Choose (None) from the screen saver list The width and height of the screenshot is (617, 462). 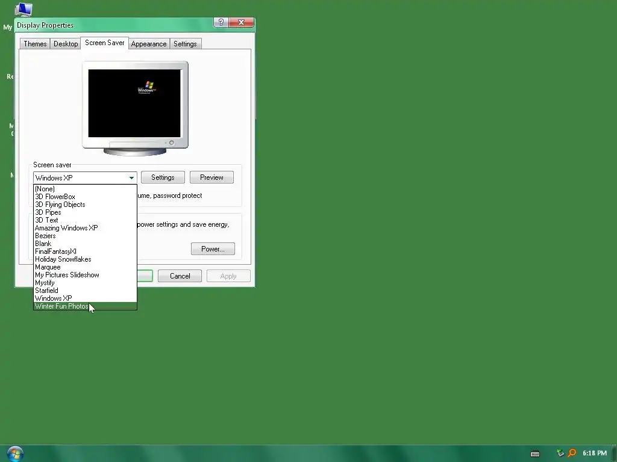point(85,189)
